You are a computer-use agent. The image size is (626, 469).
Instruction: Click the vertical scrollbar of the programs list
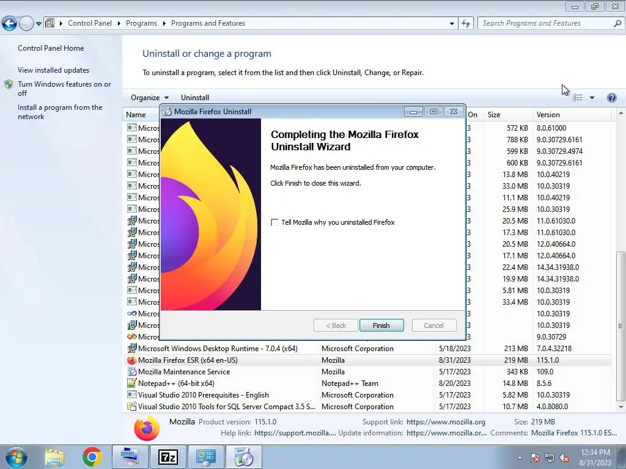(620, 325)
